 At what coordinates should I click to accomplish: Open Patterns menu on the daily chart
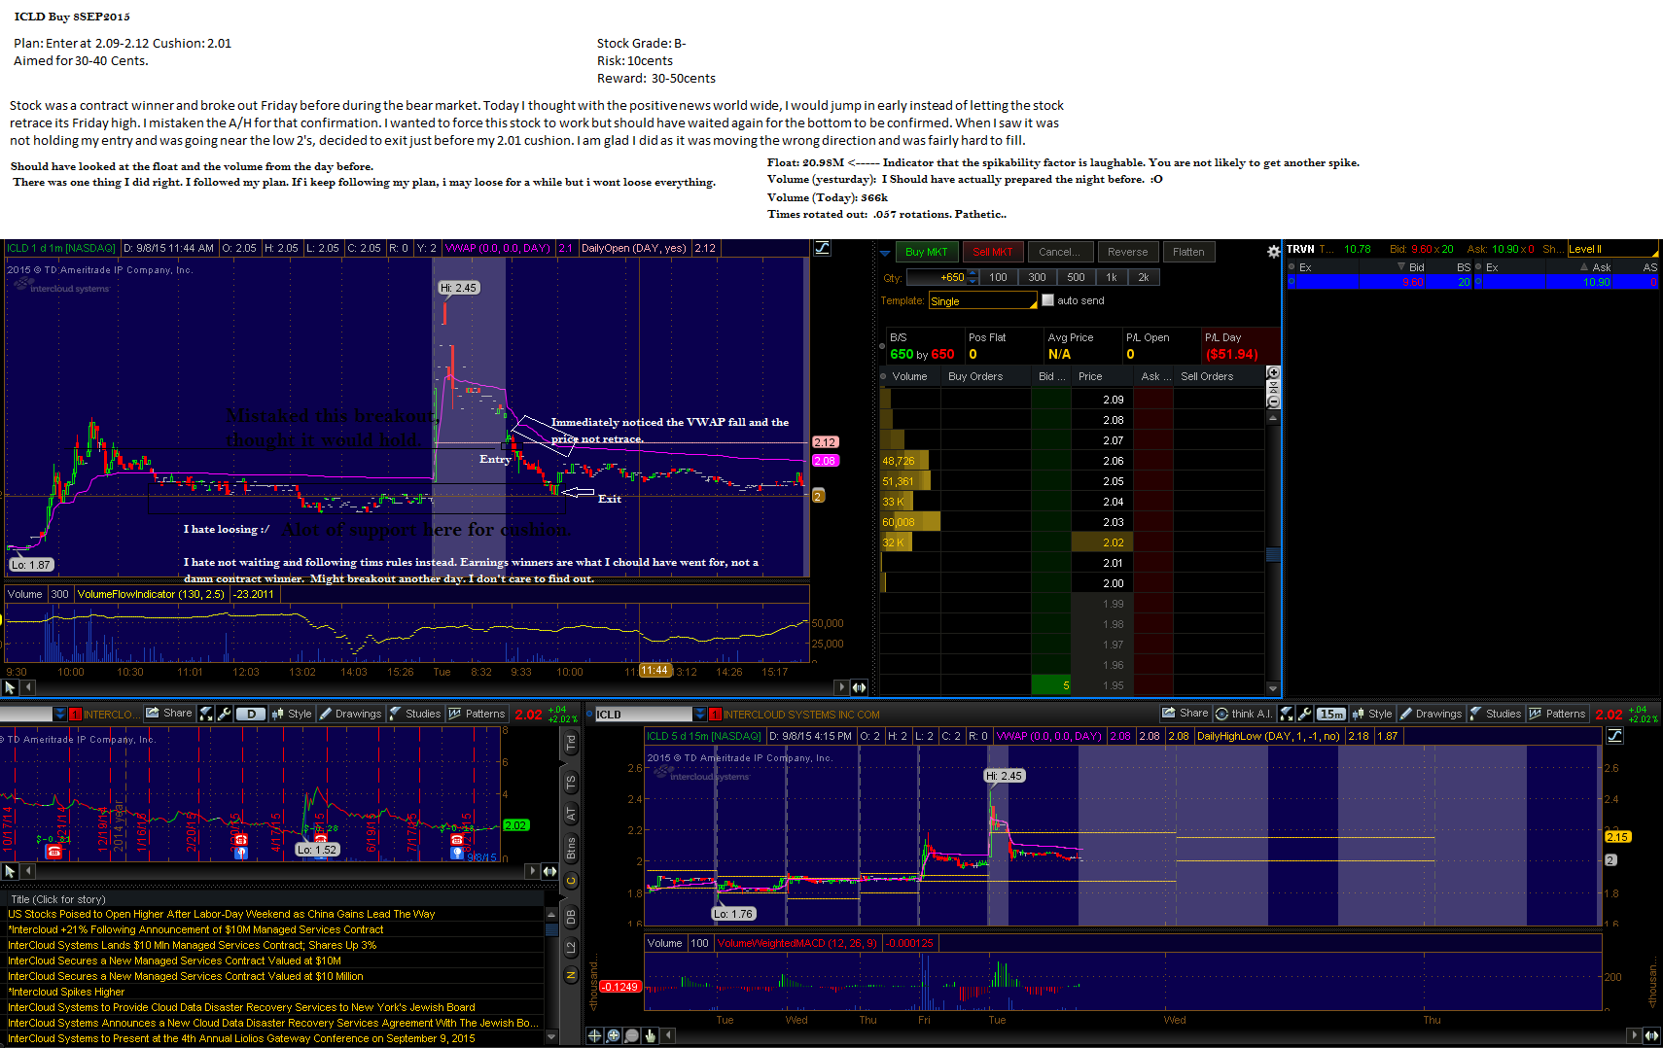coord(477,714)
